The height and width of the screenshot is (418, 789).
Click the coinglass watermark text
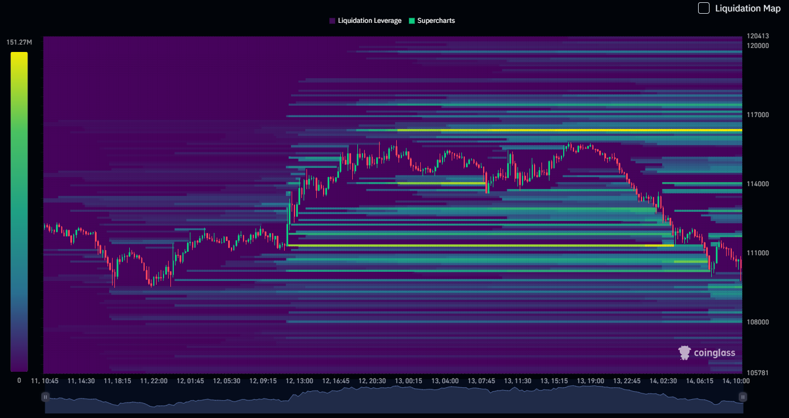click(714, 353)
